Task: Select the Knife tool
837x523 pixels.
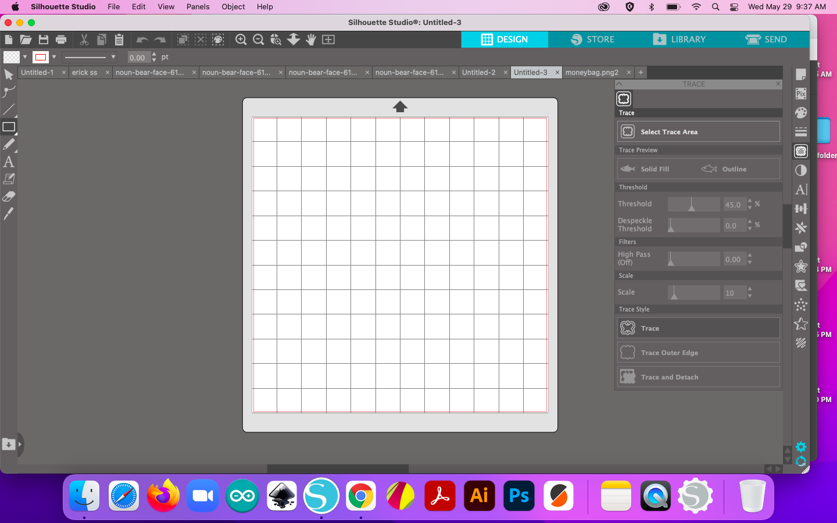Action: tap(9, 214)
